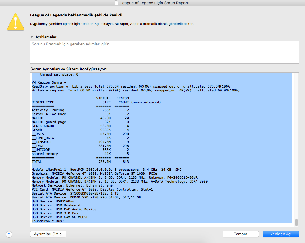Image resolution: width=305 pixels, height=243 pixels.
Task: Click the Açıklamalar section label
Action: point(46,37)
